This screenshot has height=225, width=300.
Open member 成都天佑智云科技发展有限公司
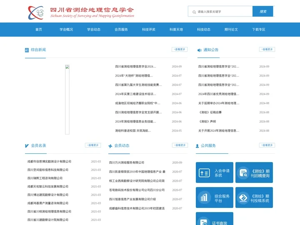coord(48,187)
